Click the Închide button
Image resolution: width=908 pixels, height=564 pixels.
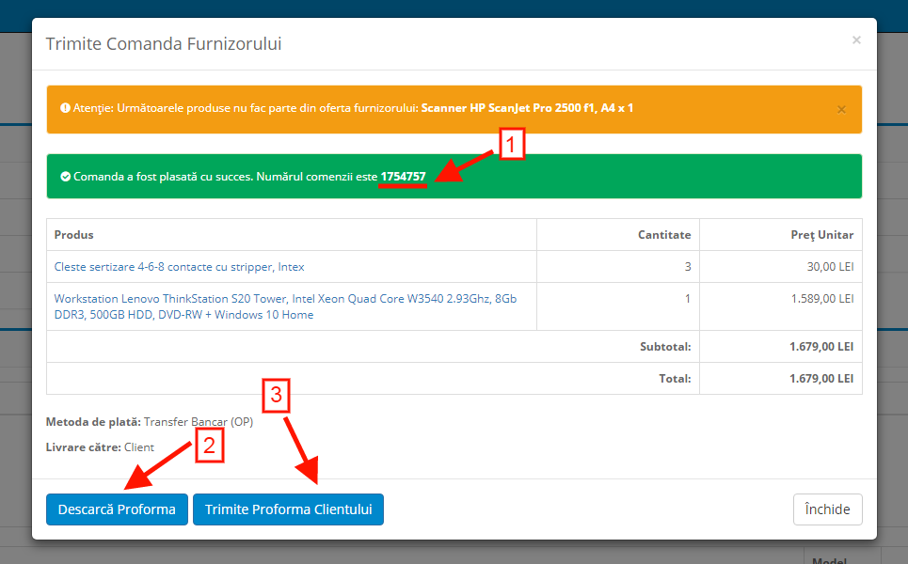pos(827,509)
